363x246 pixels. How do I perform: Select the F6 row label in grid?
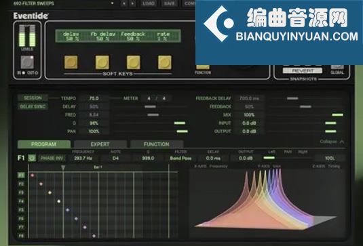(21, 218)
